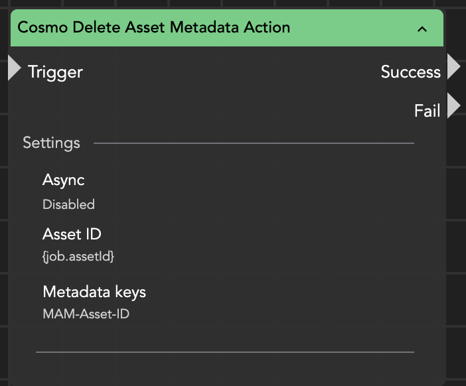Click the divider line beside Settings
Screen dimensions: 466x386
tap(252, 143)
